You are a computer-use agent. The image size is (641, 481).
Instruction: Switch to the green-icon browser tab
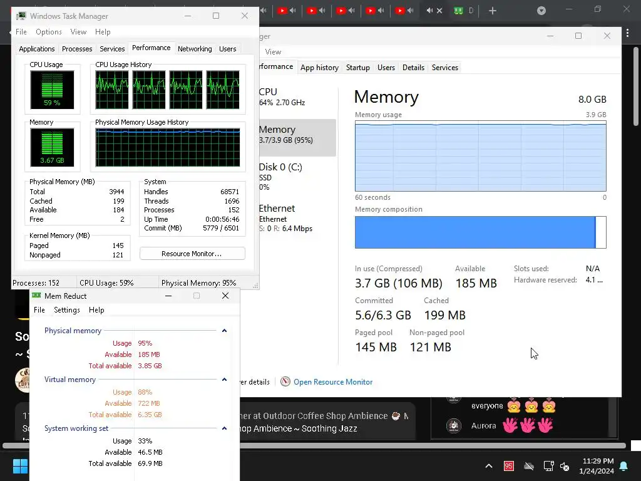pos(459,11)
